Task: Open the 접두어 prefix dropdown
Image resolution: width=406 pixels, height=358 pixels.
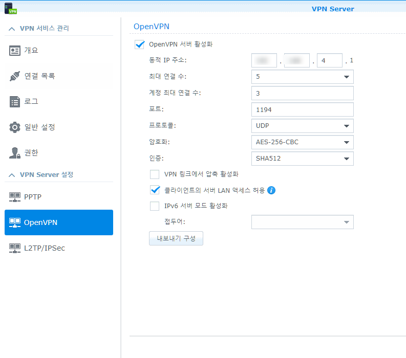Action: click(303, 222)
